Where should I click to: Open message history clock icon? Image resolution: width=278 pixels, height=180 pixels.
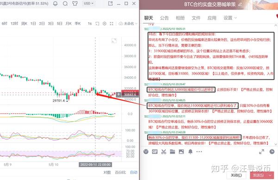pos(272,152)
